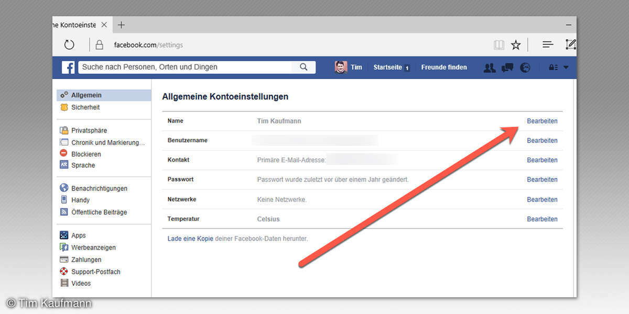This screenshot has height=314, width=629.
Task: Click Bearbeiten for Temperatur
Action: coord(542,219)
